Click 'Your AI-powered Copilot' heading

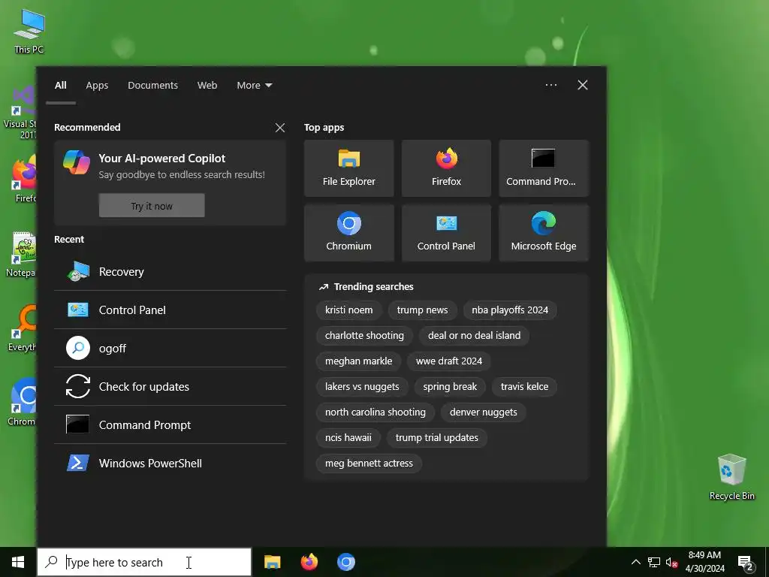tap(162, 159)
